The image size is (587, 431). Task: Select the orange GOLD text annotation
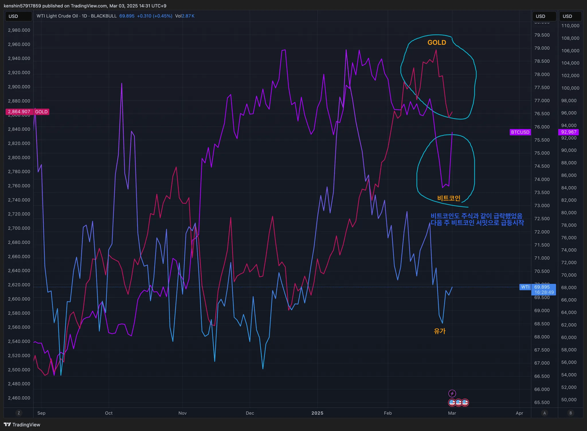coord(437,42)
